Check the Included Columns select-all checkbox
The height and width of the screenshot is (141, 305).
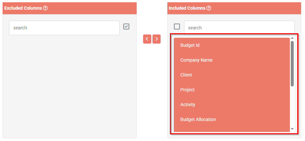pos(177,26)
